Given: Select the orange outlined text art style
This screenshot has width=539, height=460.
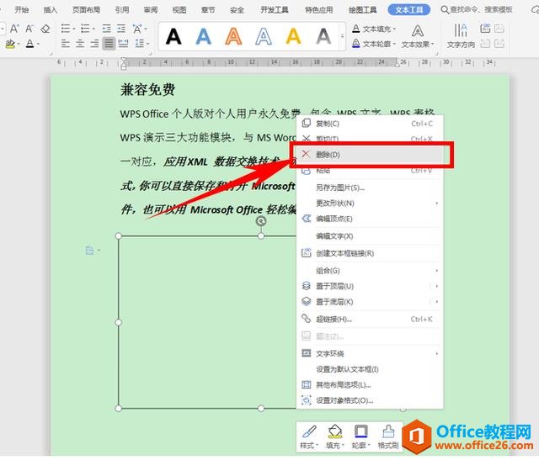Looking at the screenshot, I should [x=233, y=37].
